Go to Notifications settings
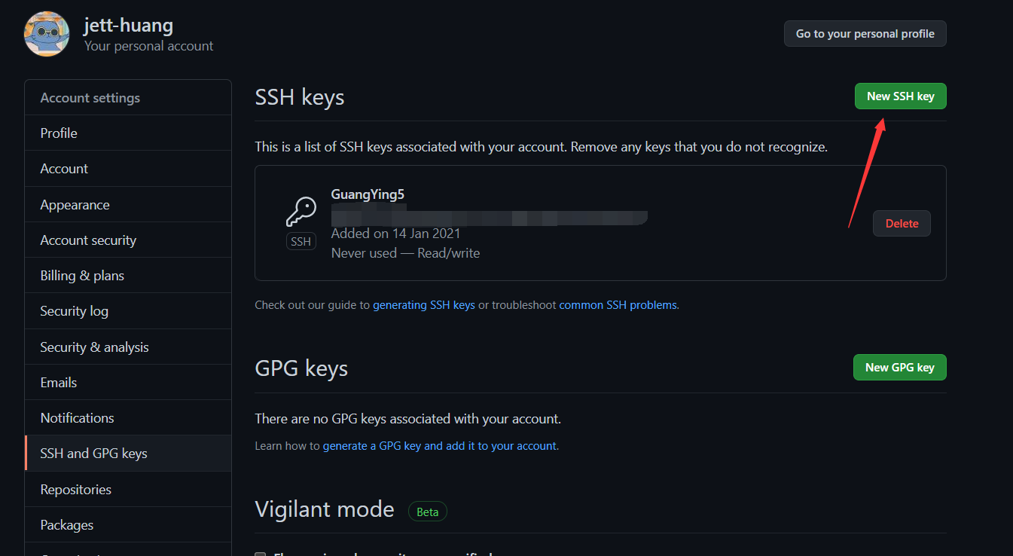1013x556 pixels. (77, 418)
